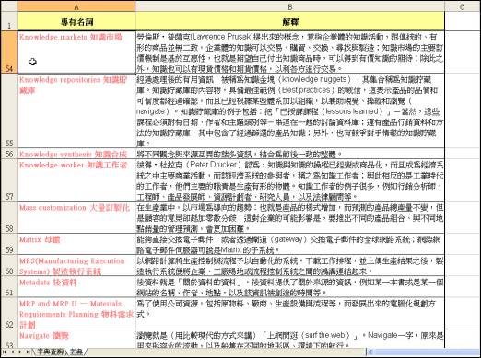Screen dimensions: 481x358
Task: Select the Navigate 瀏覽 cell
Action: 76,339
